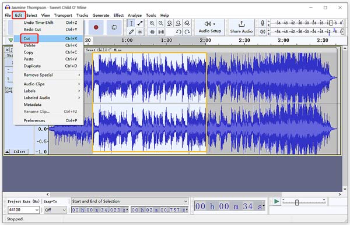The height and width of the screenshot is (225, 350).
Task: Click the speaker playback meter icon
Action: click(262, 31)
